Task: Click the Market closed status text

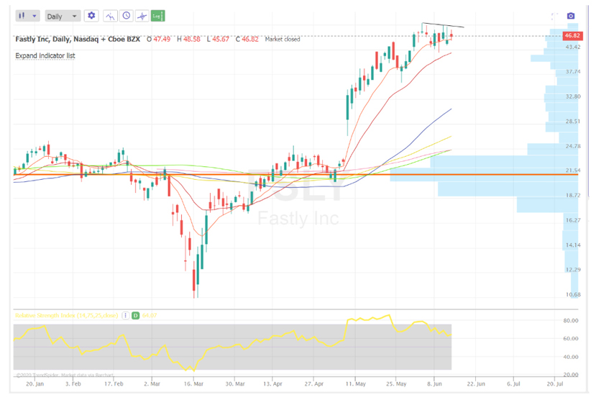Action: pos(283,39)
